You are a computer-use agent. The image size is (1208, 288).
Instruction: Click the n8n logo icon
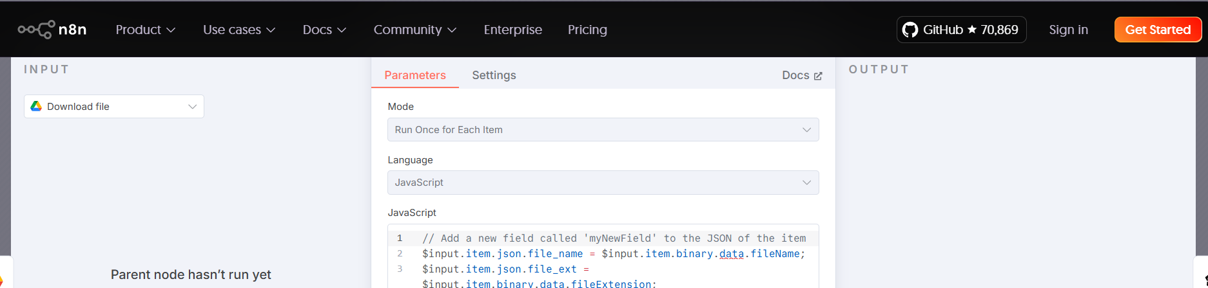pyautogui.click(x=36, y=30)
